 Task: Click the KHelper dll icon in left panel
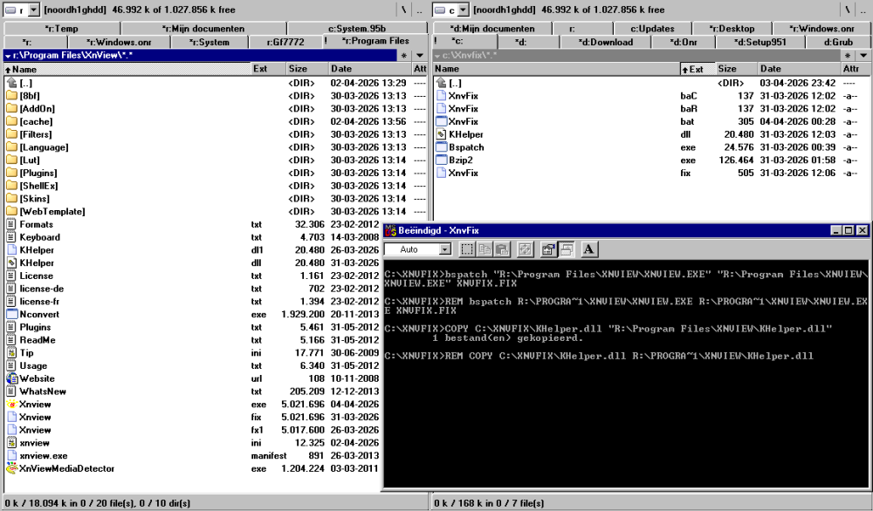[11, 263]
